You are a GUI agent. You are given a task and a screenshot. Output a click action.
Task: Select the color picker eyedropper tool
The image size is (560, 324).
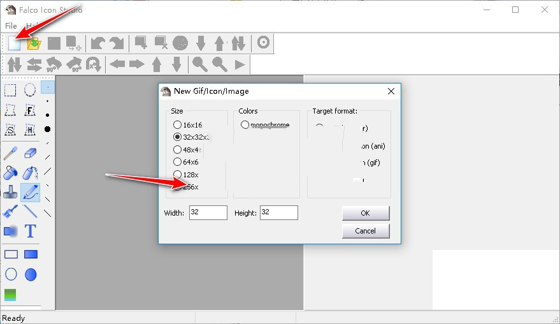(10, 153)
